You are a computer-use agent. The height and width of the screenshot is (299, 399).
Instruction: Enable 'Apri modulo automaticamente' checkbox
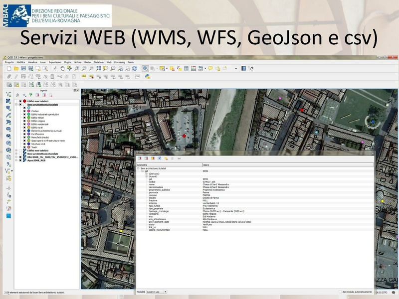coord(340,292)
